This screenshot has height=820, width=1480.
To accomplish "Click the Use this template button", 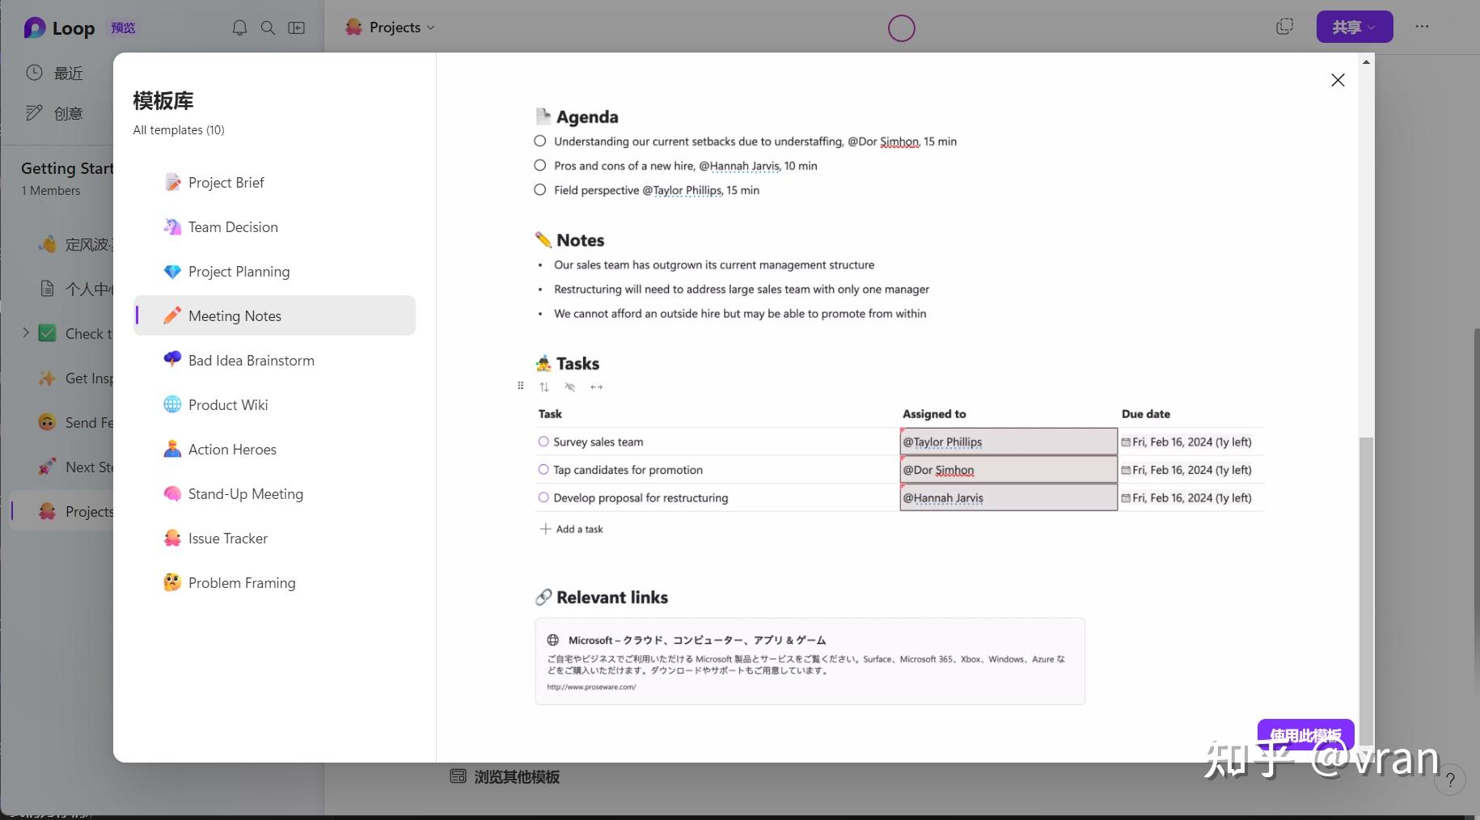I will [1305, 735].
